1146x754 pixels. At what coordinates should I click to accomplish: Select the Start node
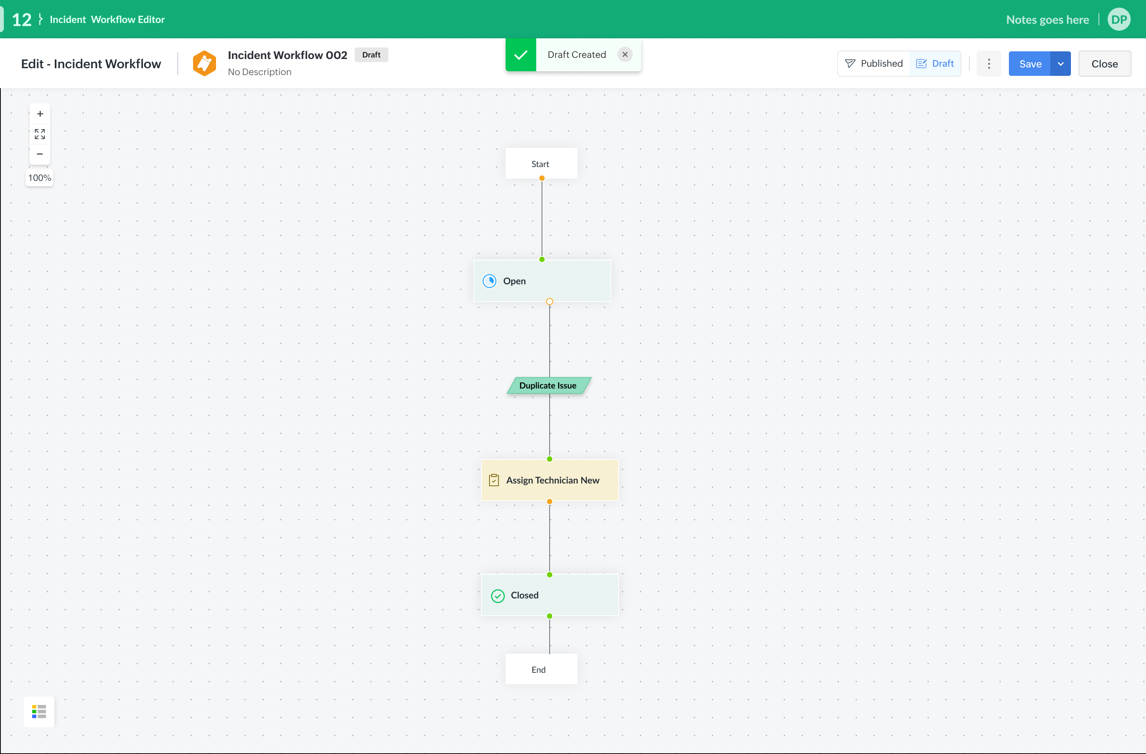[x=541, y=164]
